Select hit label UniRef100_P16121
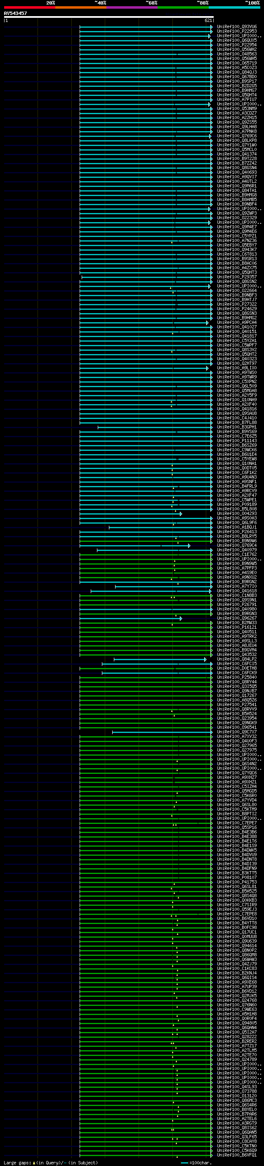 237,627
